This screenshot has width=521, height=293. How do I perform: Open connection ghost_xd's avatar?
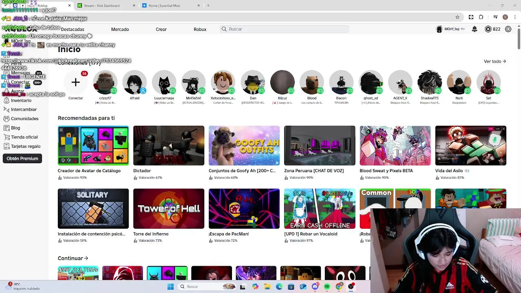point(371,83)
